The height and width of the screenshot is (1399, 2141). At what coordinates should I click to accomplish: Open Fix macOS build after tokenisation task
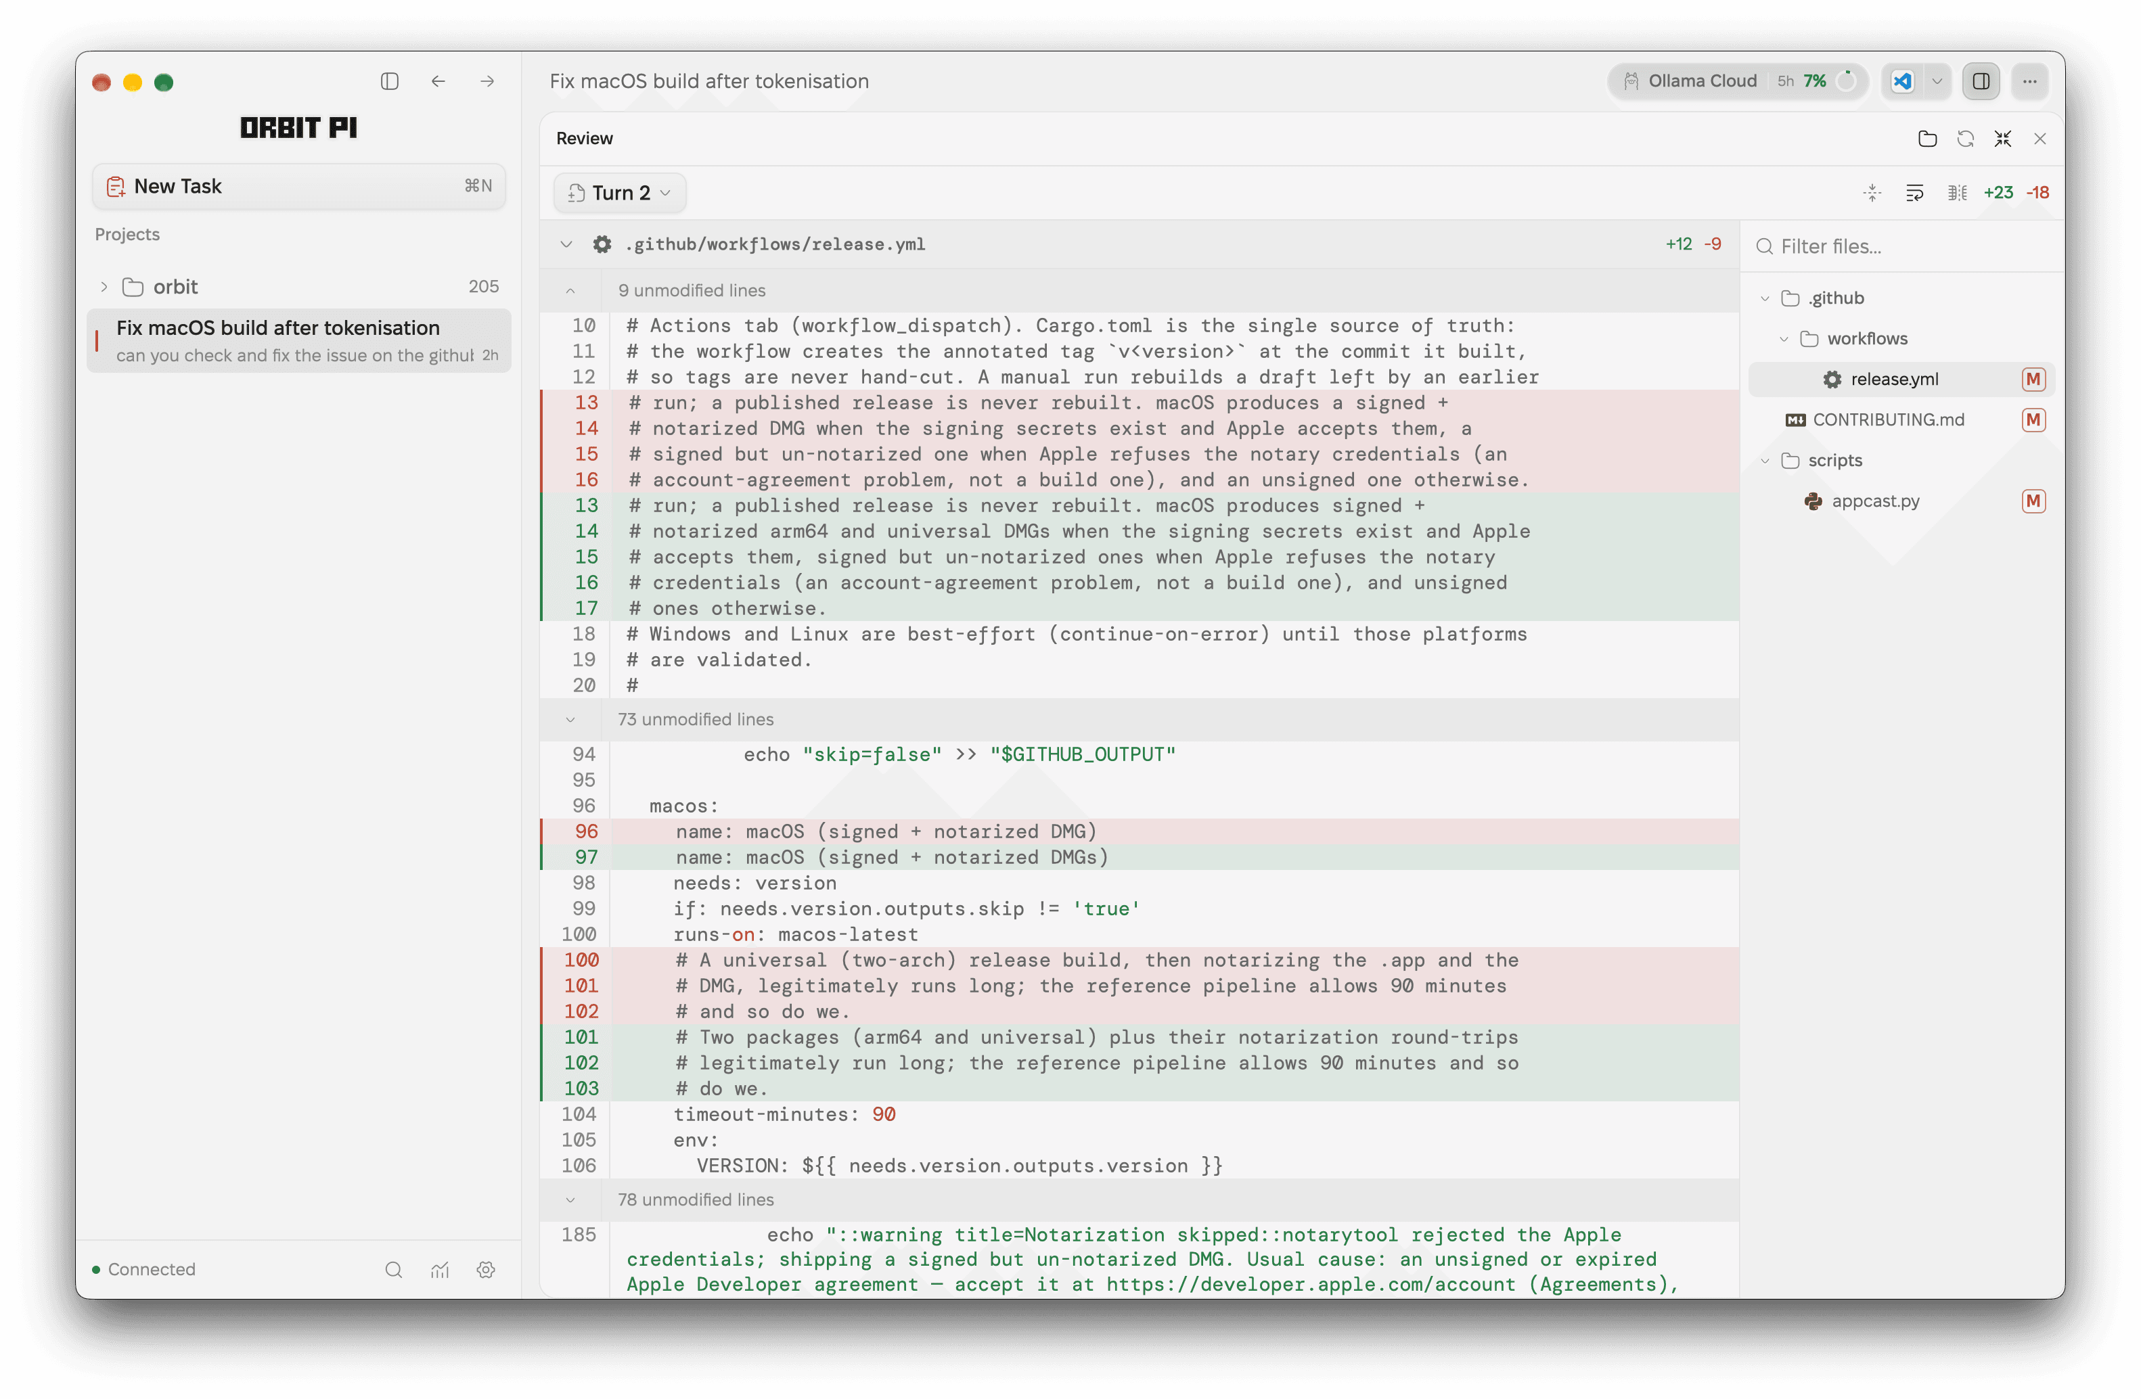pos(298,341)
